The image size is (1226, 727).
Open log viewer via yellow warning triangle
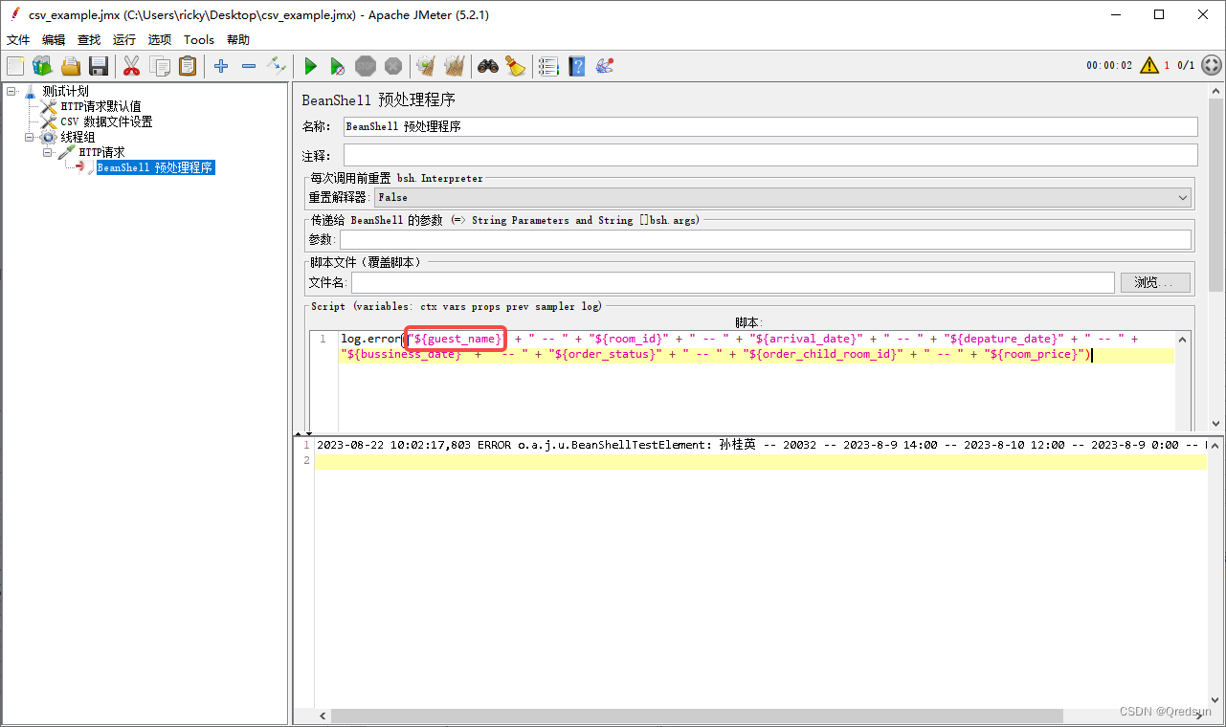(1149, 65)
